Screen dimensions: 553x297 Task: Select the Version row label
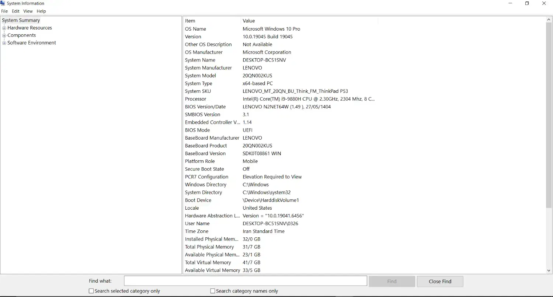(x=193, y=37)
